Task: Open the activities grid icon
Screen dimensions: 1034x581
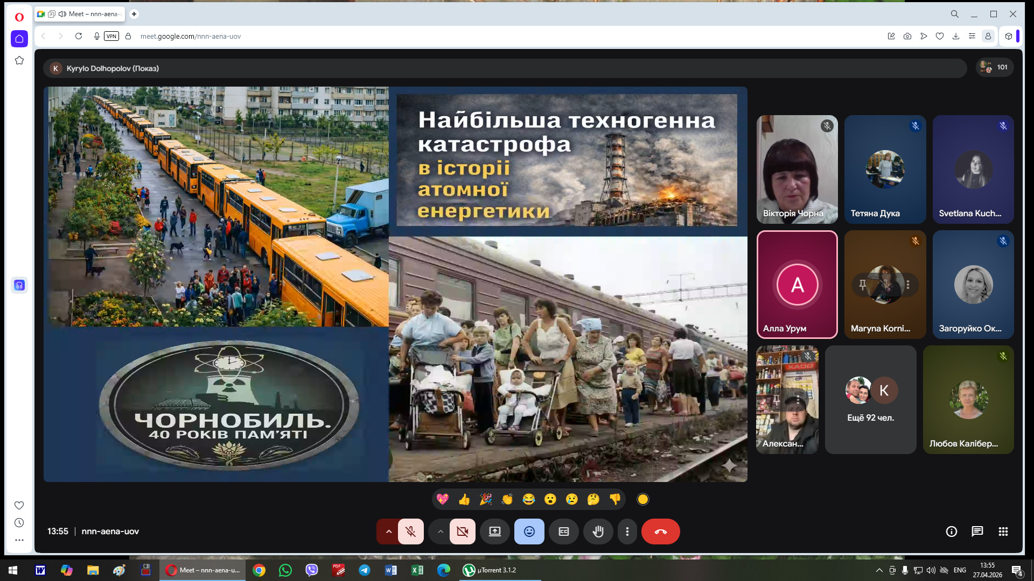Action: tap(1003, 532)
